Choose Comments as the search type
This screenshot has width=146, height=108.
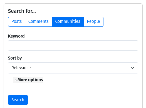click(38, 22)
